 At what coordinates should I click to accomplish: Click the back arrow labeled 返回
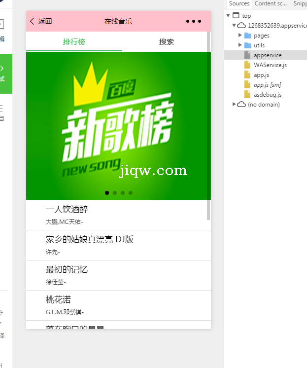(41, 21)
